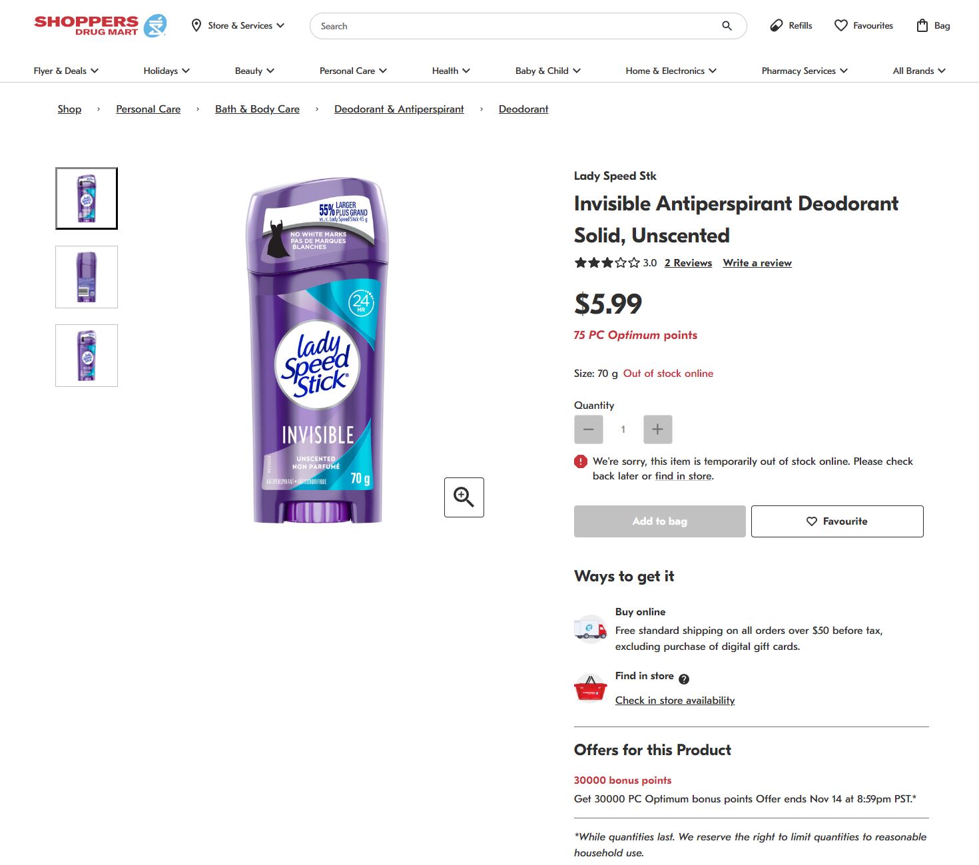Click the zoom-in magnifier on product image

coord(464,497)
